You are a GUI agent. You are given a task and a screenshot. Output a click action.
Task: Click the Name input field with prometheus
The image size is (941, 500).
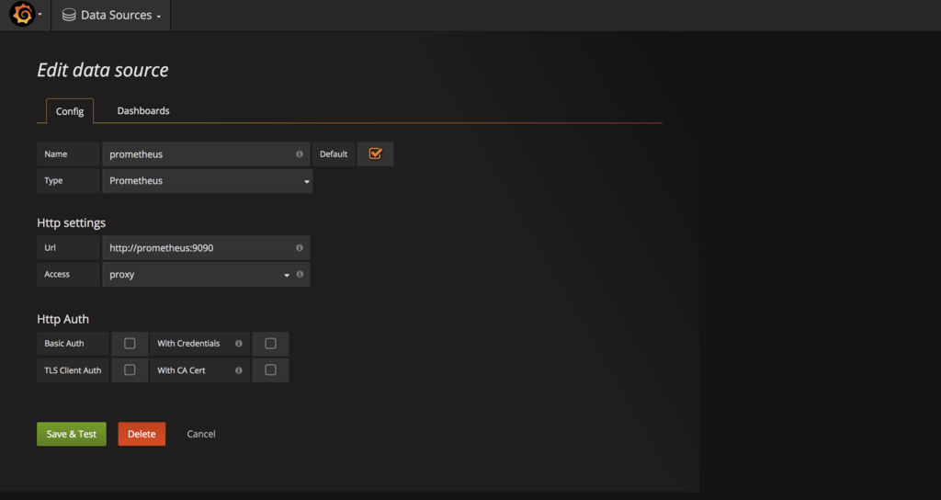206,154
